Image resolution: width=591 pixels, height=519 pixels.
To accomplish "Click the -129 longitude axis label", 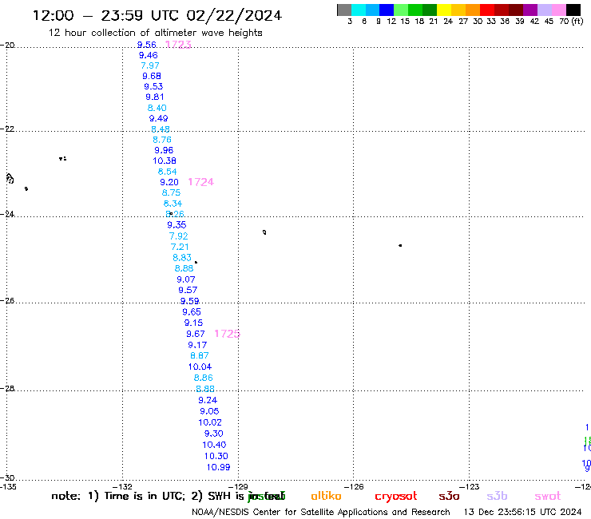I will click(239, 486).
